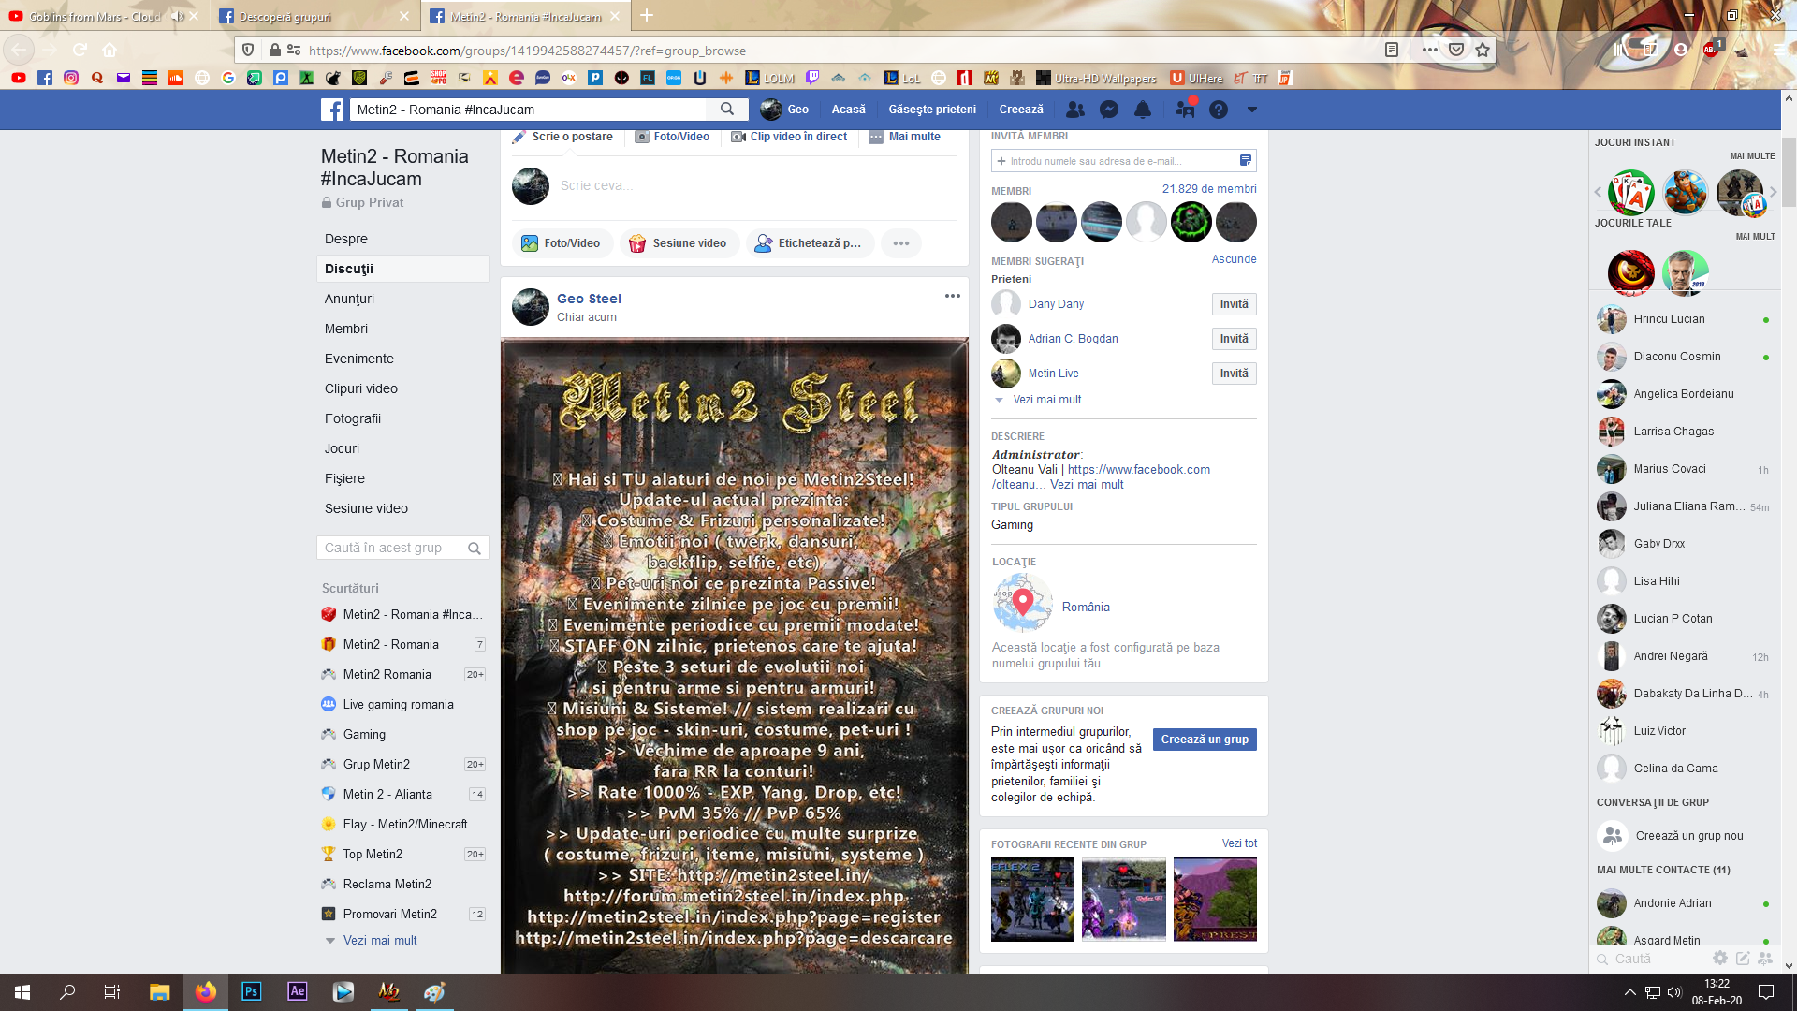The image size is (1797, 1011).
Task: Open the options menu on Geo Steel's post
Action: 953,296
